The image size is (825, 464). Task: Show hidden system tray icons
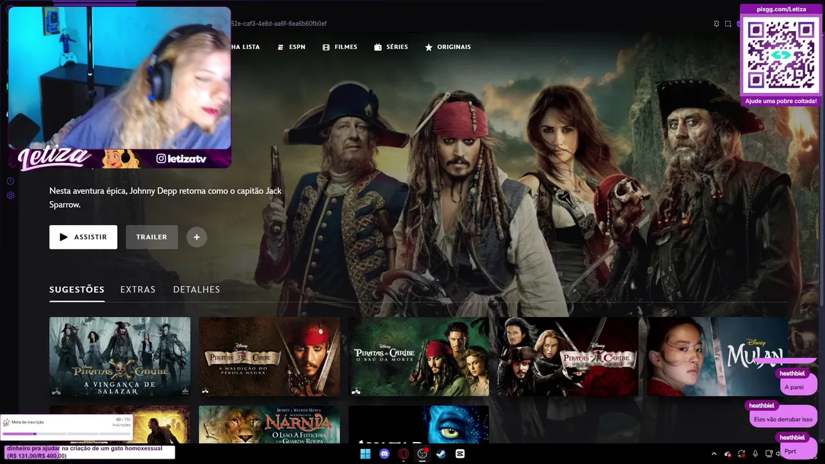point(713,454)
